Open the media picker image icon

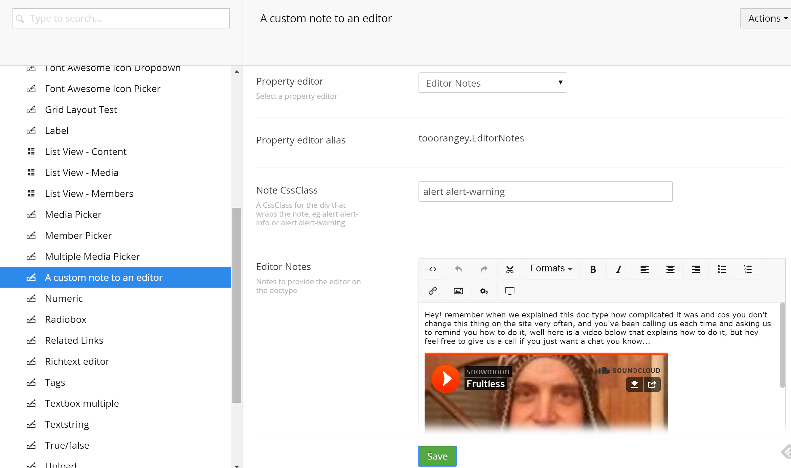458,291
